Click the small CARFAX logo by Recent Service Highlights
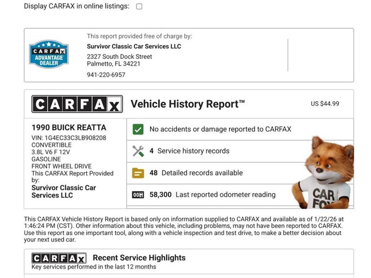This screenshot has width=371, height=278. tap(59, 258)
